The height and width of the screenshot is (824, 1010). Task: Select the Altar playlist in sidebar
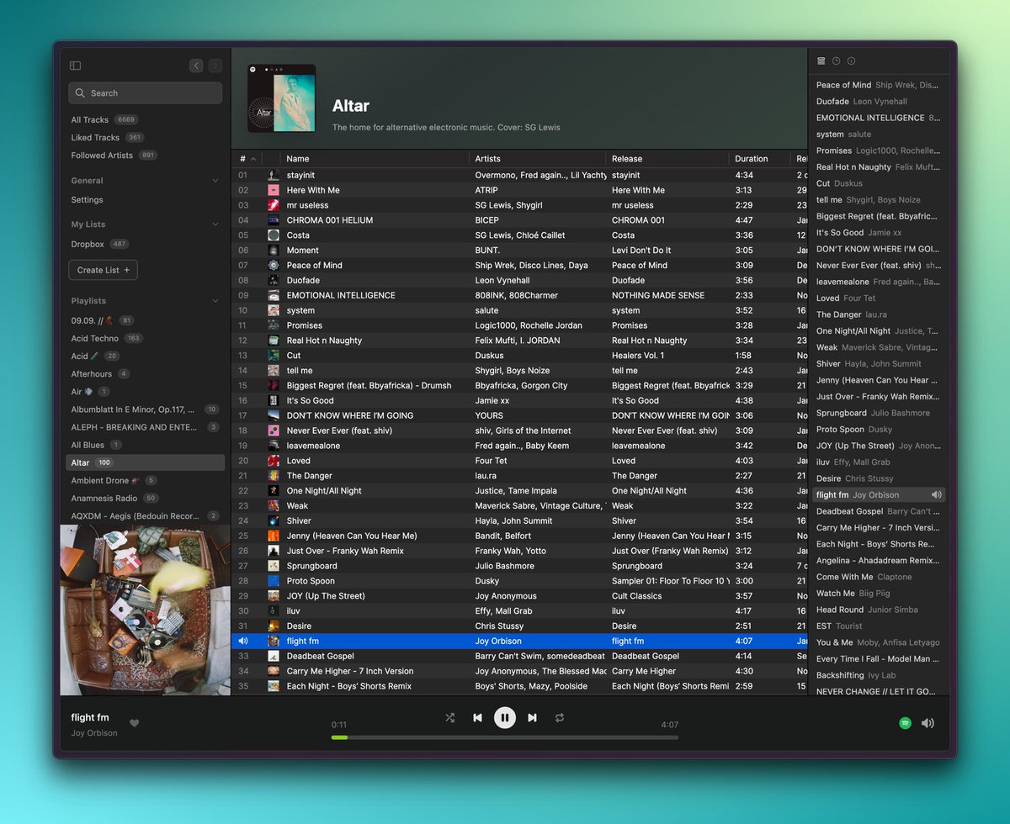[146, 462]
